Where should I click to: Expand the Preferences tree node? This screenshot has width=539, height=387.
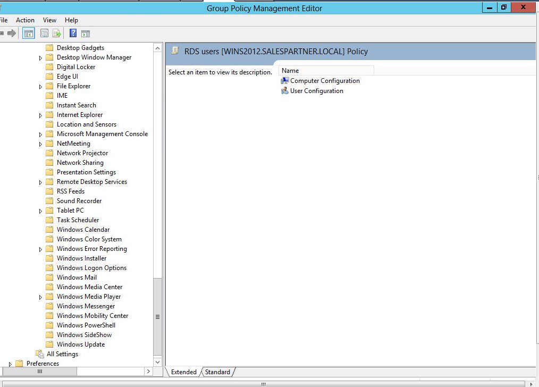click(10, 364)
